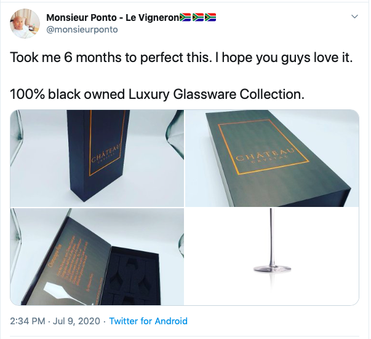
Task: Click the Luxury Glassware Collection text line
Action: click(x=157, y=94)
